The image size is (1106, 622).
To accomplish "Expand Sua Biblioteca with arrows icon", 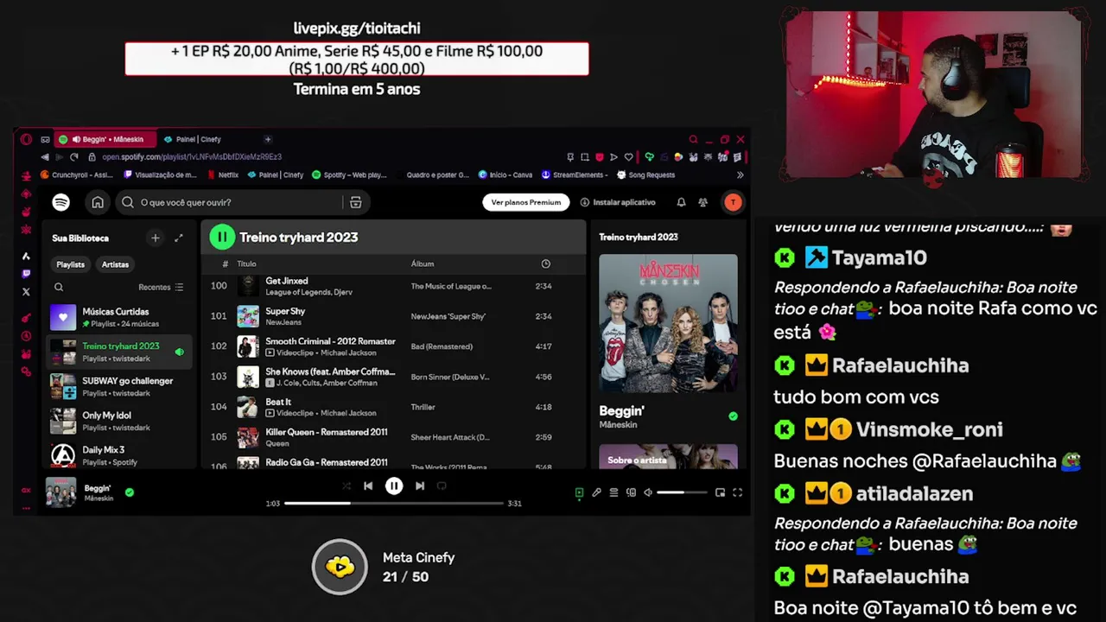I will (x=179, y=238).
